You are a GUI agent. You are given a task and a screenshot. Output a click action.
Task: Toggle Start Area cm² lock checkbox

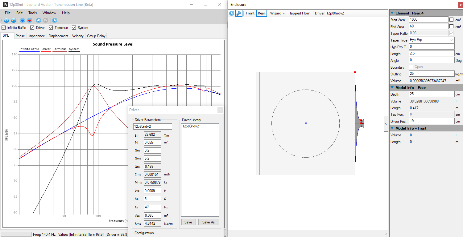(x=452, y=20)
